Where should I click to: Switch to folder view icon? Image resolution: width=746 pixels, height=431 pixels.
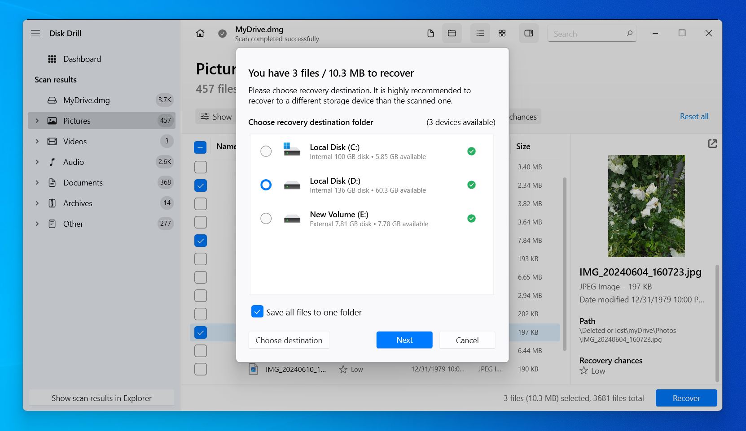tap(452, 33)
